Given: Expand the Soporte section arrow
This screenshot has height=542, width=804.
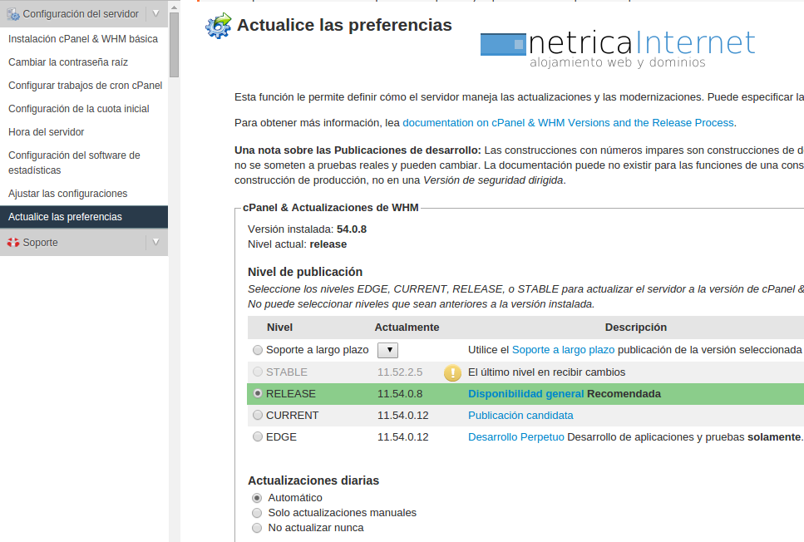Looking at the screenshot, I should point(156,242).
